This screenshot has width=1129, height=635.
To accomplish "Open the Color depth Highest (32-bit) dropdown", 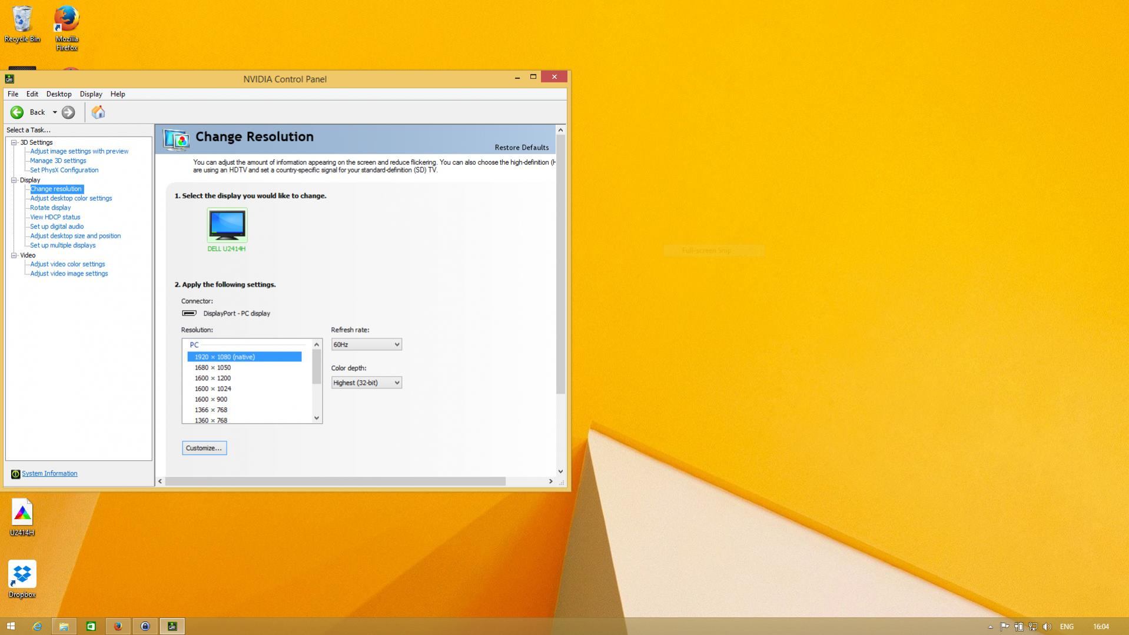I will (x=366, y=383).
